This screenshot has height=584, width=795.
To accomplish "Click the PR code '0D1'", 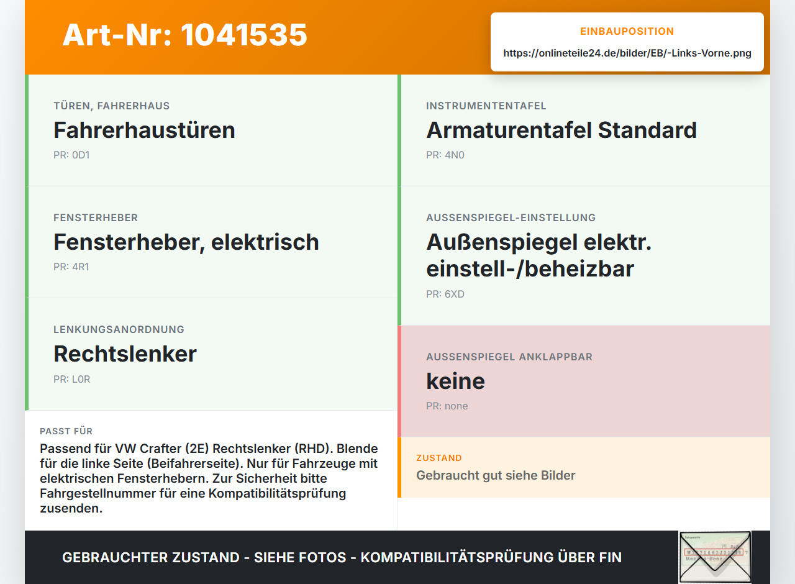I will (x=81, y=155).
